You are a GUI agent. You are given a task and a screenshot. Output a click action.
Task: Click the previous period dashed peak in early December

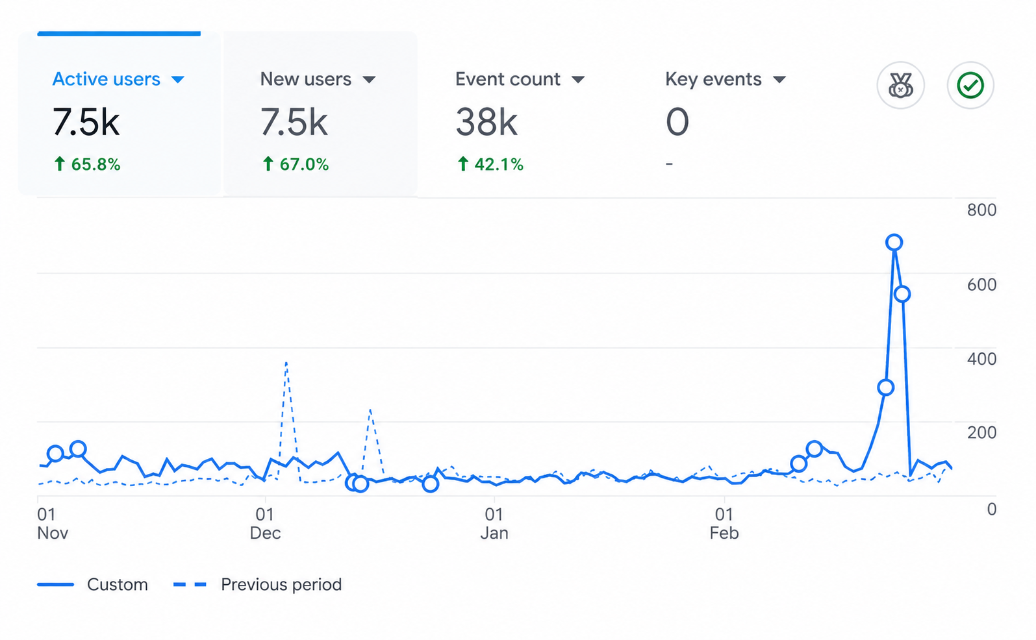pyautogui.click(x=286, y=363)
